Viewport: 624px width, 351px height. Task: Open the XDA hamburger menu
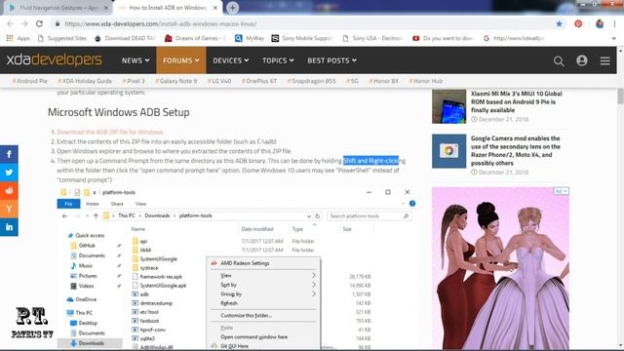coord(604,60)
